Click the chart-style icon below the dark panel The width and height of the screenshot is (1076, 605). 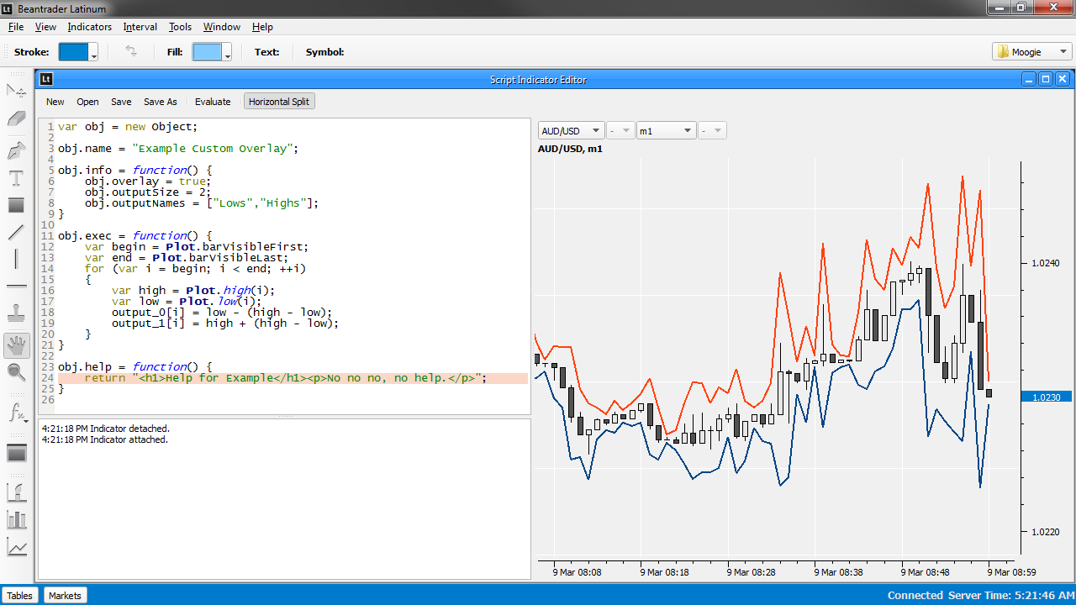click(16, 492)
